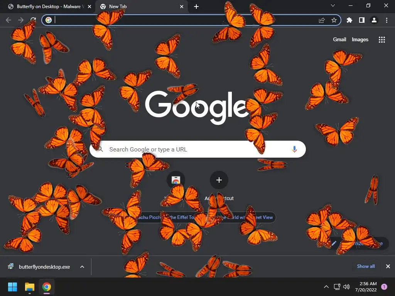Go back using the back arrow
Screen dimensions: 395x296
[8, 20]
